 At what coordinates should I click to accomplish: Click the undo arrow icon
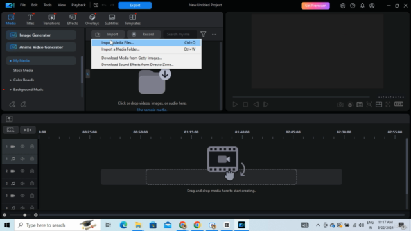coord(104,5)
